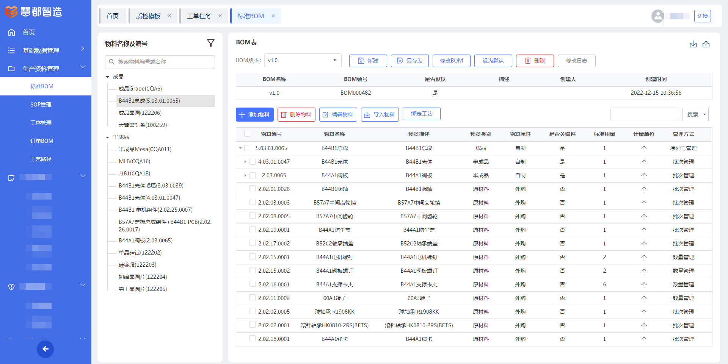Expand the 4.03.01.0047 table row
This screenshot has height=364, width=728.
(245, 162)
